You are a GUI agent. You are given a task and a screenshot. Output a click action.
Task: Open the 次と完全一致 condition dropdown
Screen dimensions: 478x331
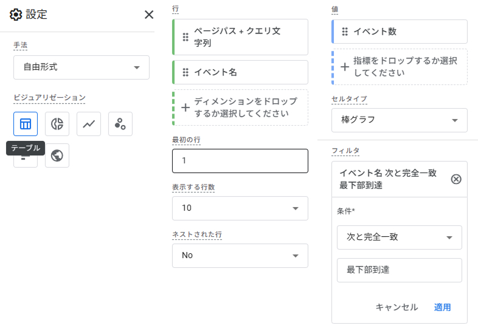tap(400, 237)
